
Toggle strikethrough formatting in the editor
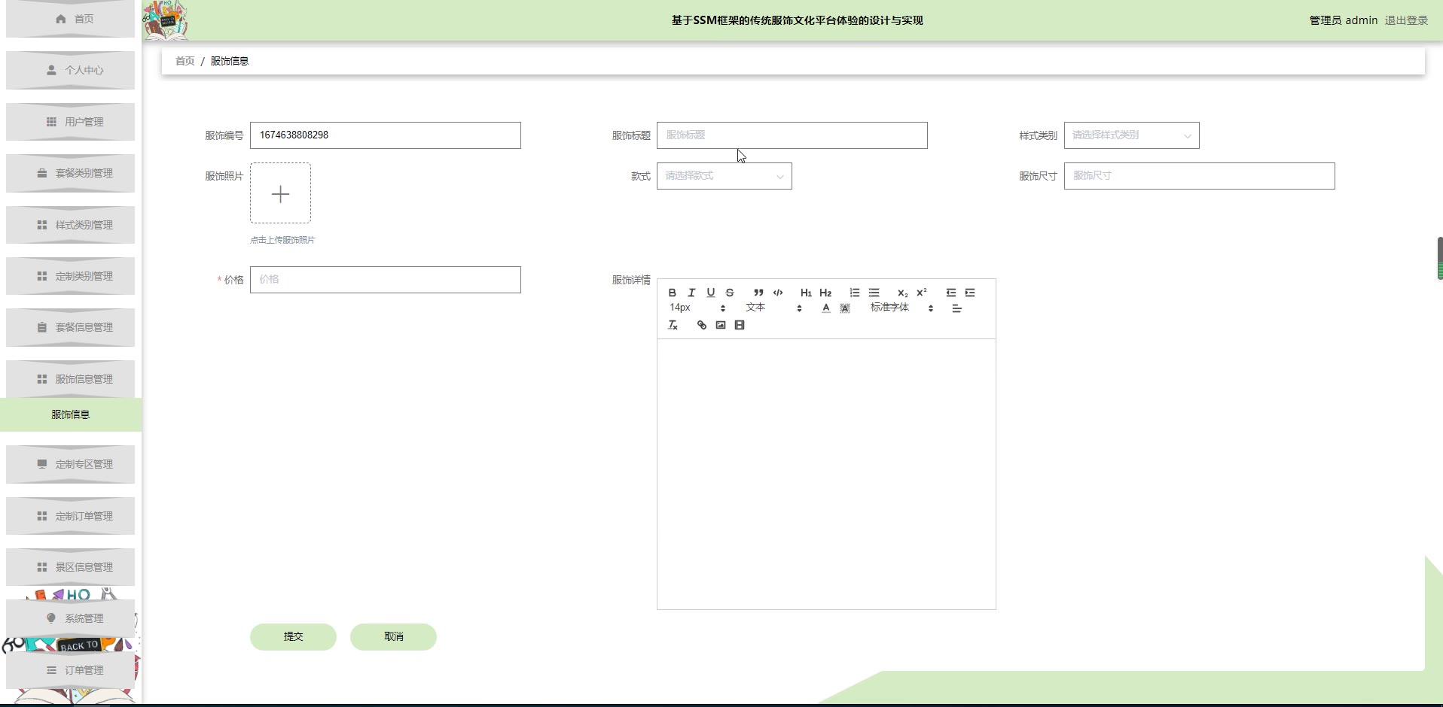pyautogui.click(x=730, y=293)
